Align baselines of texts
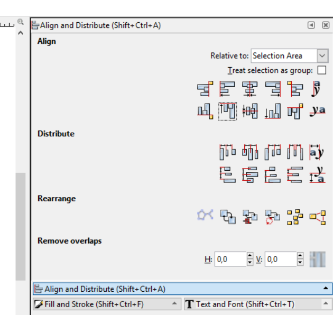The width and height of the screenshot is (333, 315). pos(318,112)
